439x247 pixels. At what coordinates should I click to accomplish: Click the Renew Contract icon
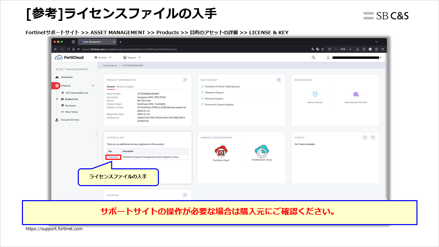[315, 94]
